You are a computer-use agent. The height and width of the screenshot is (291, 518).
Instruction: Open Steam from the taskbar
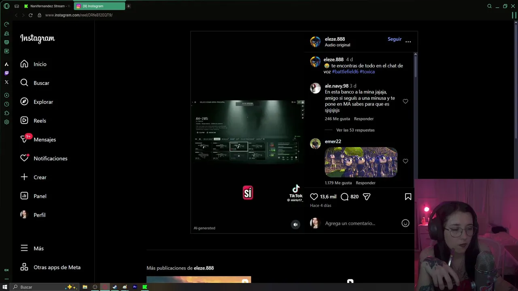115,287
